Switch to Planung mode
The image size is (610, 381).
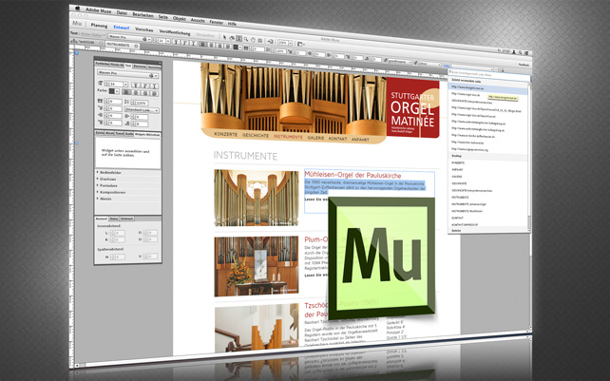coord(99,26)
